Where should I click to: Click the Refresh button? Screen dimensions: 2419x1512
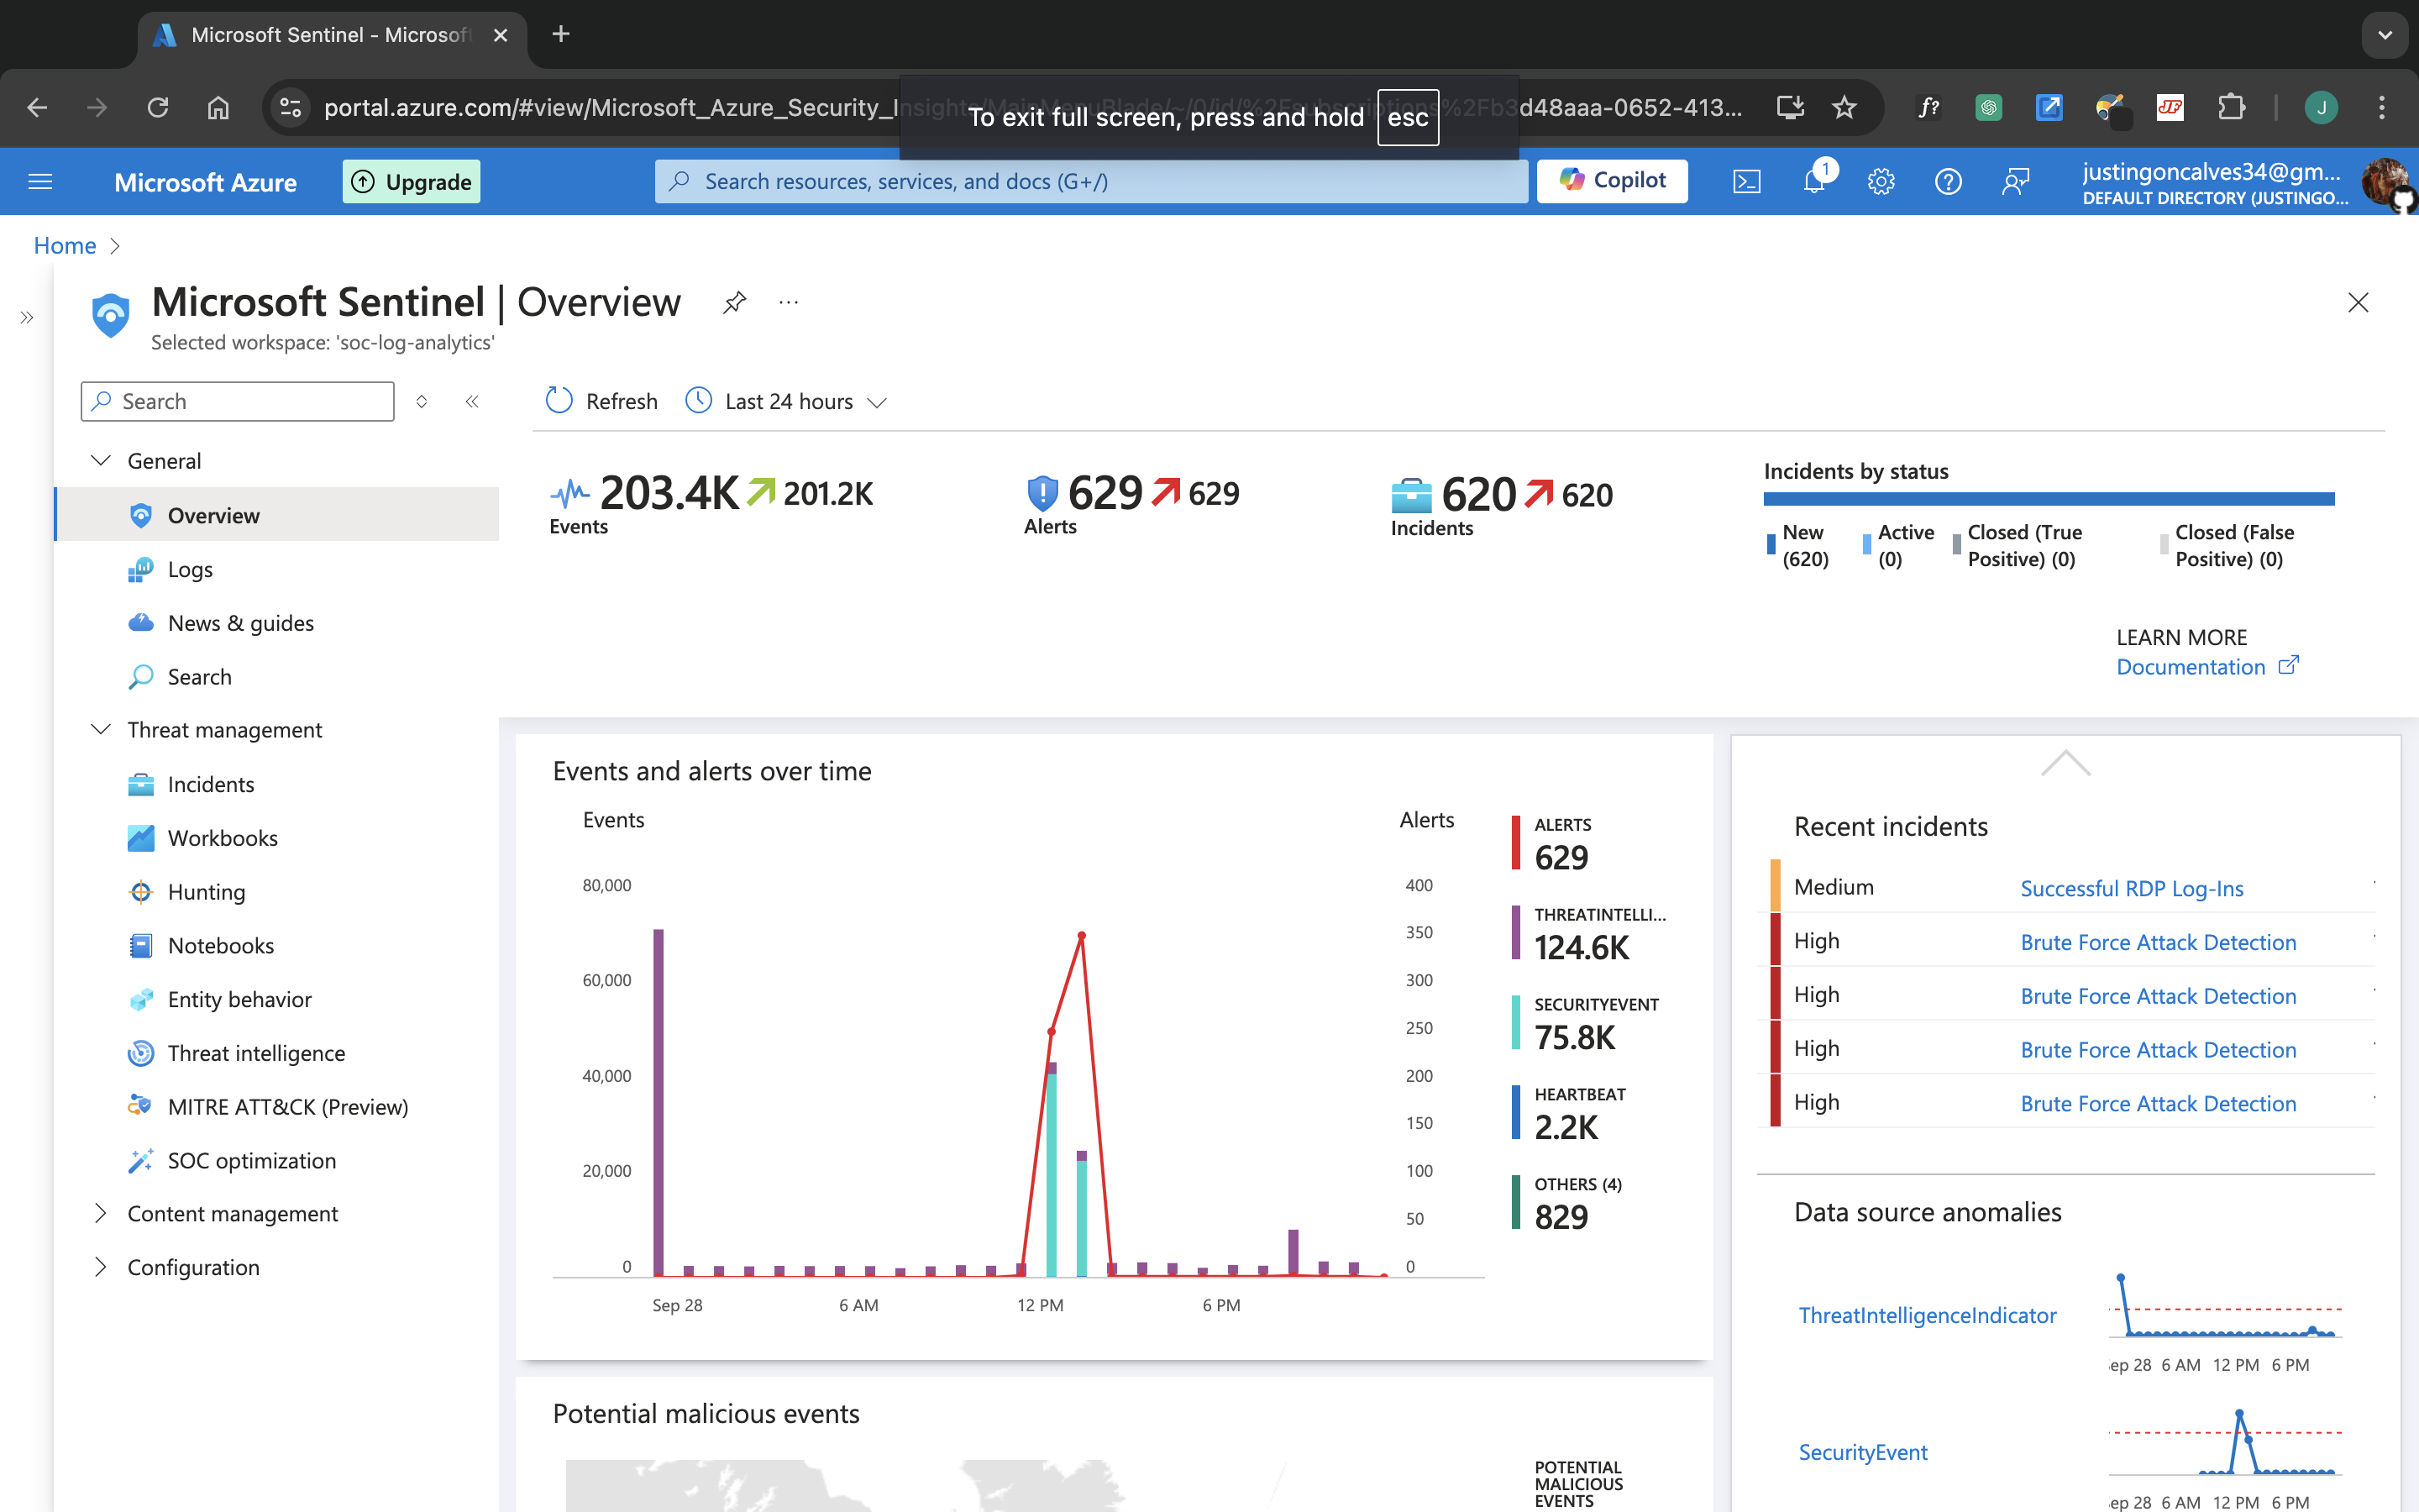(x=601, y=401)
